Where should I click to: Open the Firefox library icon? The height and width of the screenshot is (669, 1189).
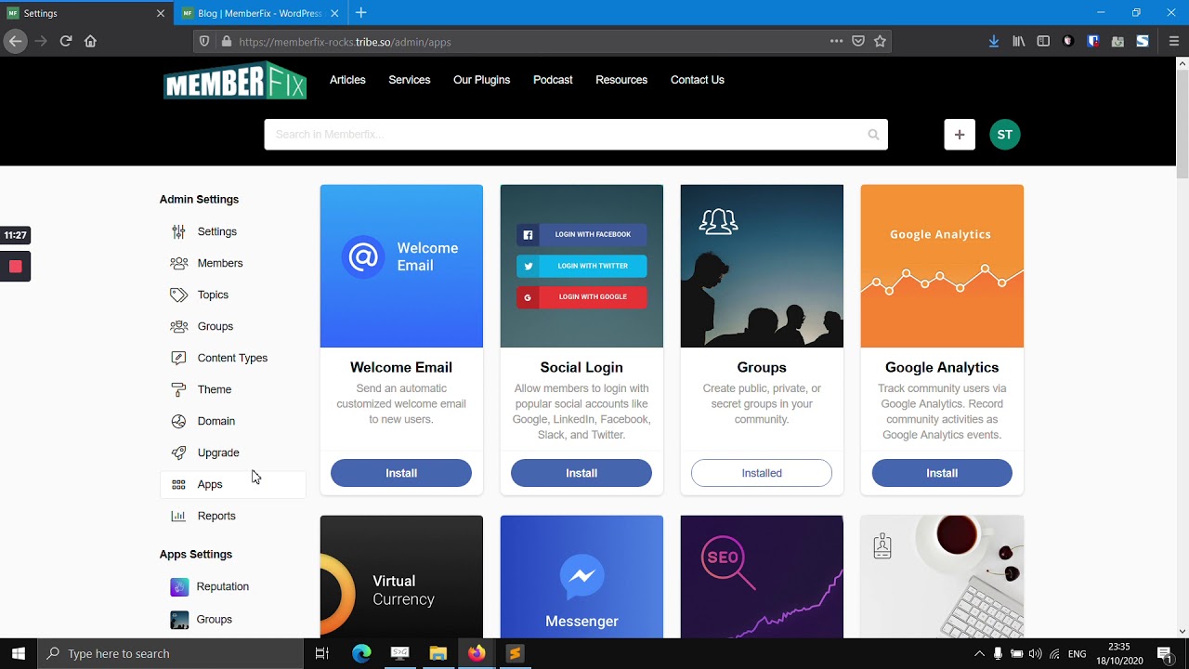pos(1019,41)
